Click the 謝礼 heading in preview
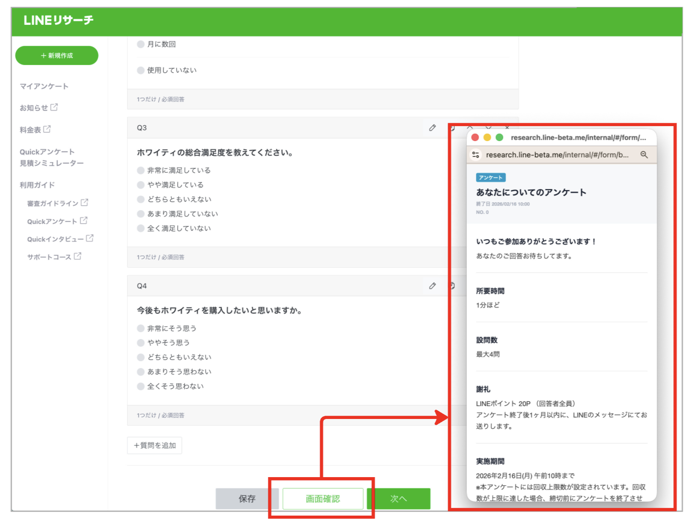The width and height of the screenshot is (695, 525). [x=483, y=389]
